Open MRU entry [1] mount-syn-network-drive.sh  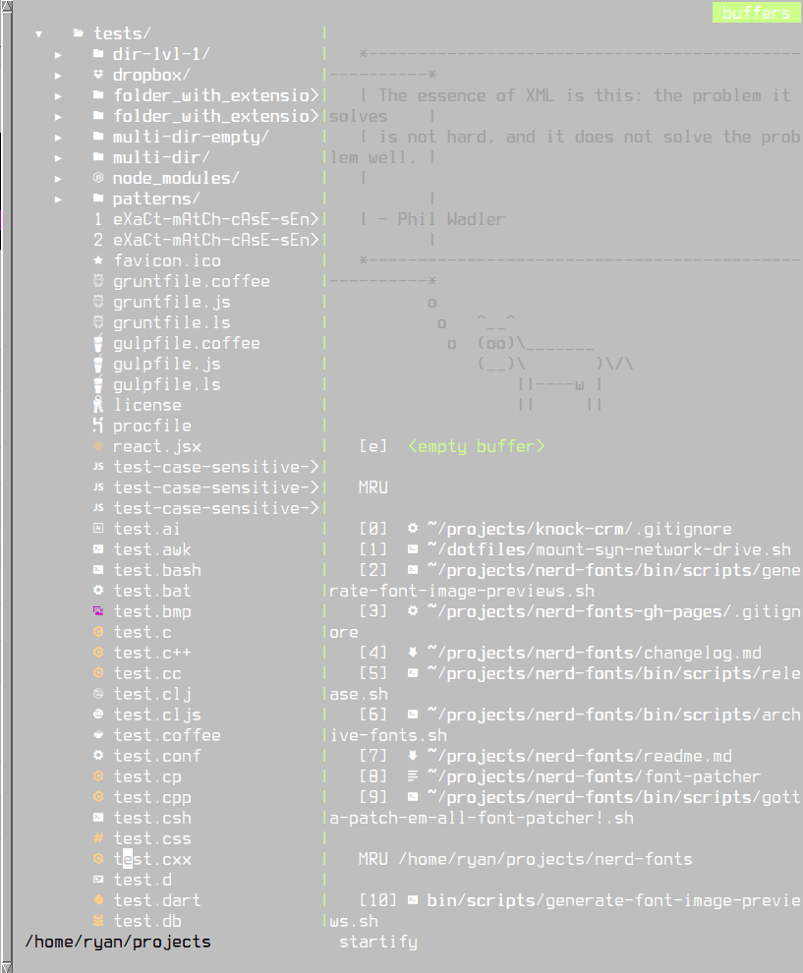[x=575, y=549]
